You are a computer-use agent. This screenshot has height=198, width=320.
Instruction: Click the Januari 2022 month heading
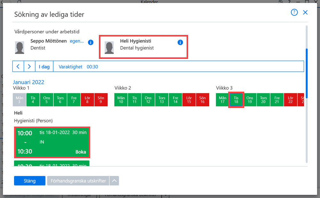(28, 82)
